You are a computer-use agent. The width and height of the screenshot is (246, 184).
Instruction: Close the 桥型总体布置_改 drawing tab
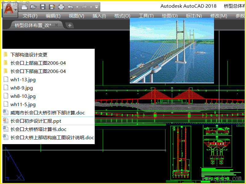coord(57,25)
